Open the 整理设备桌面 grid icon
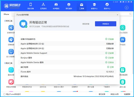 pos(123,70)
